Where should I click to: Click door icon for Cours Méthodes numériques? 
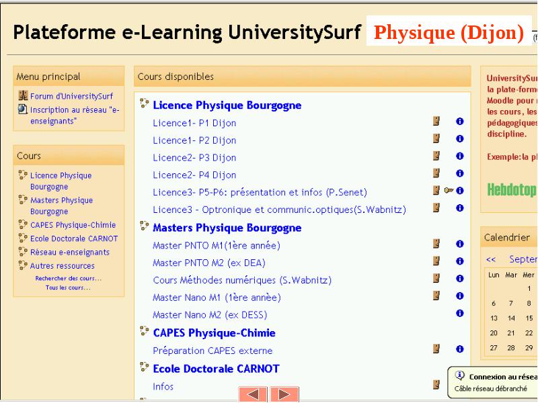pos(436,278)
